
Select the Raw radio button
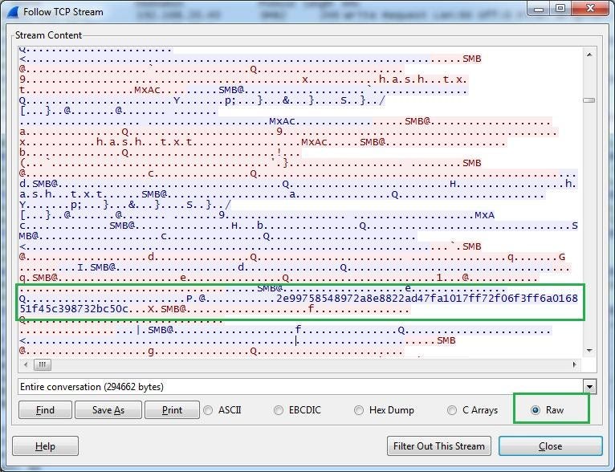(x=547, y=410)
